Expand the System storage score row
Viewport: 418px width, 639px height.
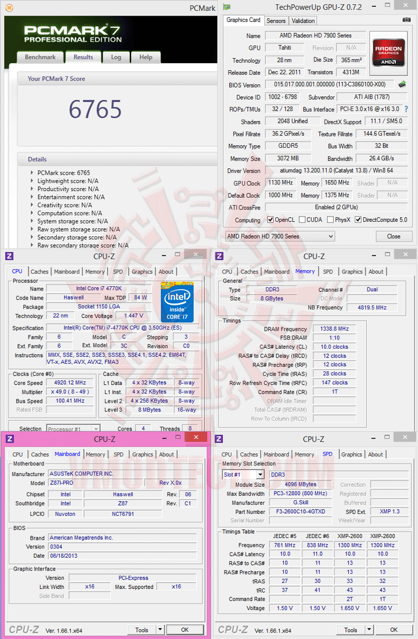point(32,221)
